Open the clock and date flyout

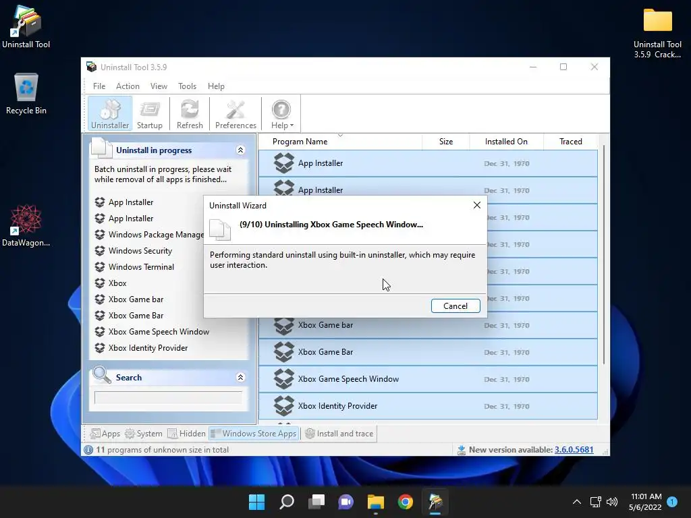[646, 502]
